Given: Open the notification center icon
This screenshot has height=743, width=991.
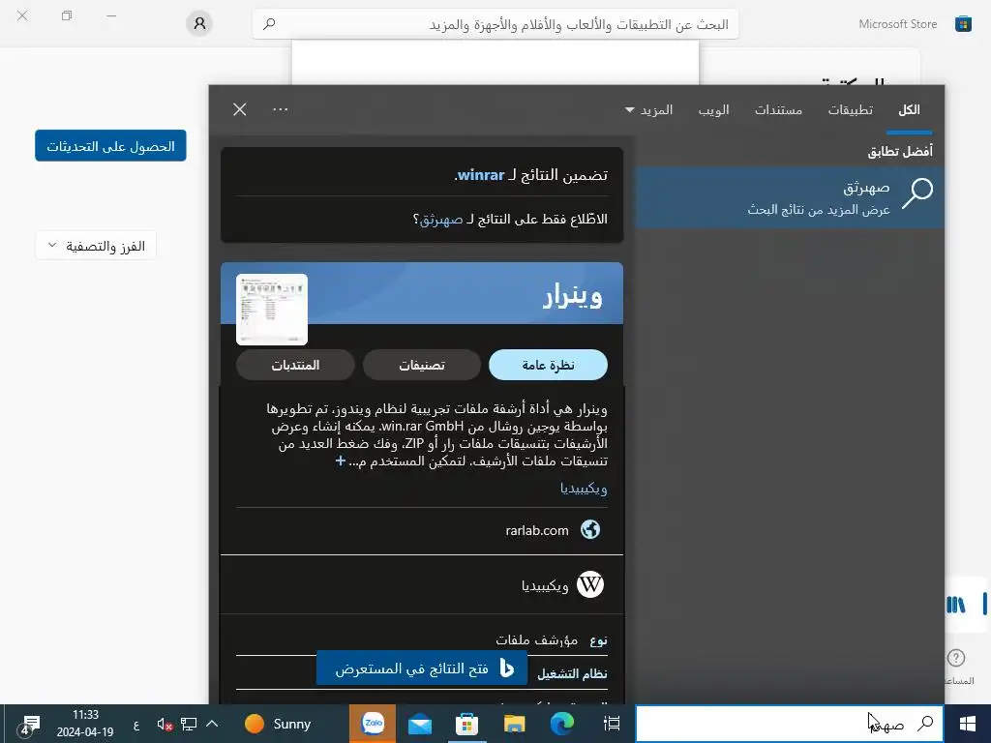Looking at the screenshot, I should click(x=27, y=725).
